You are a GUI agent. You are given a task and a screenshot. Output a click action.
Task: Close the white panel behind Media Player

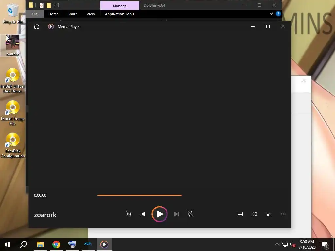304,80
